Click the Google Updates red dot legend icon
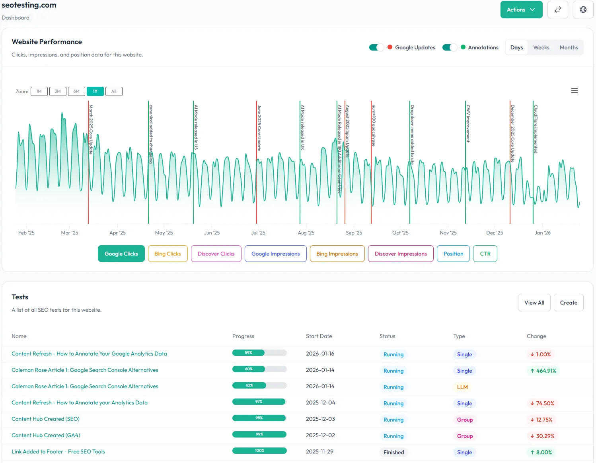Viewport: 596px width, 463px height. click(389, 47)
